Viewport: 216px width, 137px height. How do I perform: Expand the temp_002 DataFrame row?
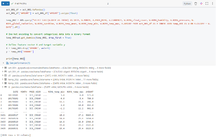3,79
